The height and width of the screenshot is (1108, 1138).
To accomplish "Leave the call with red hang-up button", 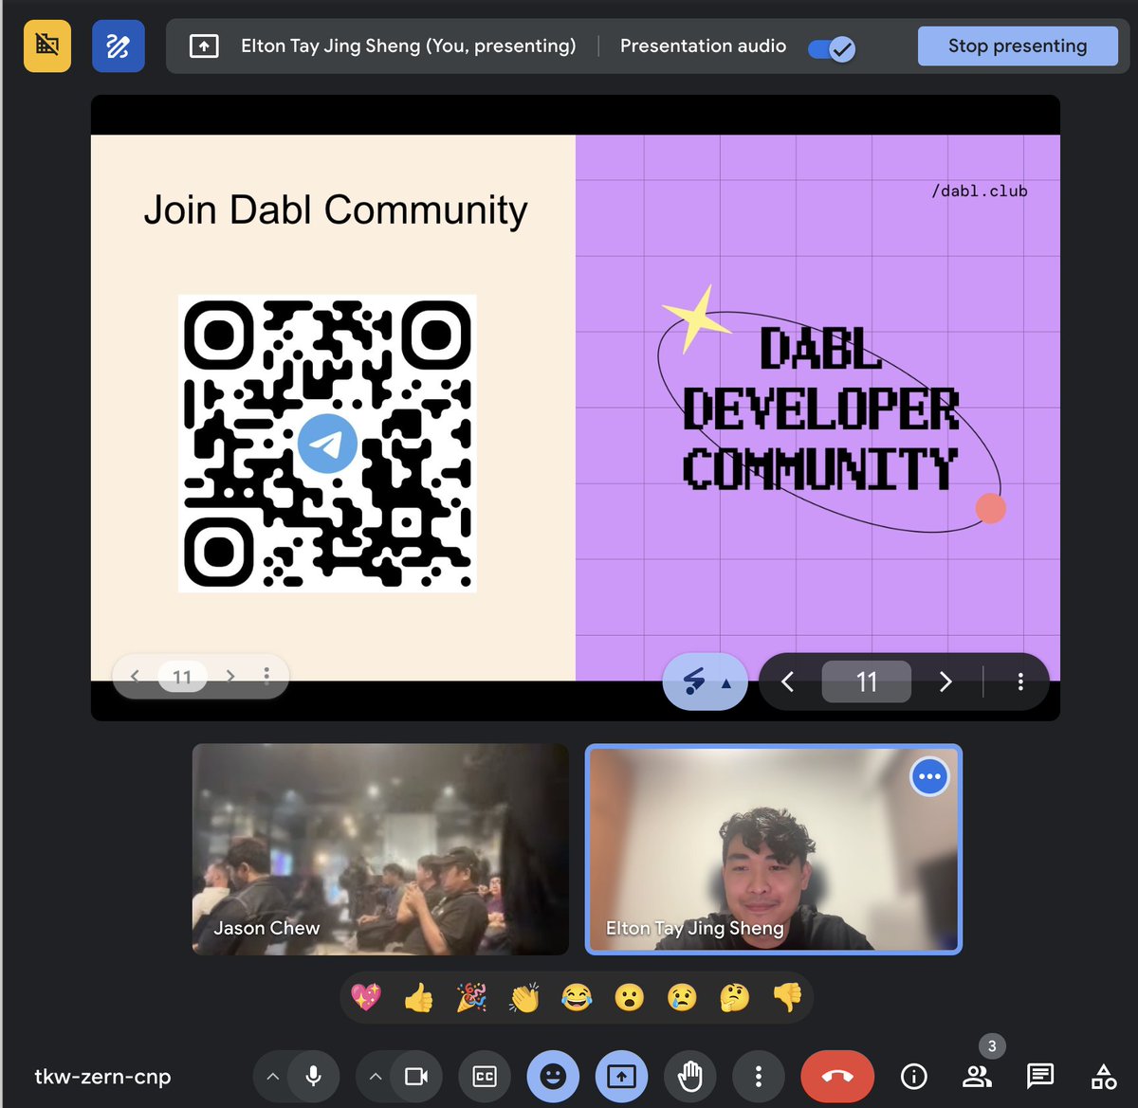I will (837, 1076).
